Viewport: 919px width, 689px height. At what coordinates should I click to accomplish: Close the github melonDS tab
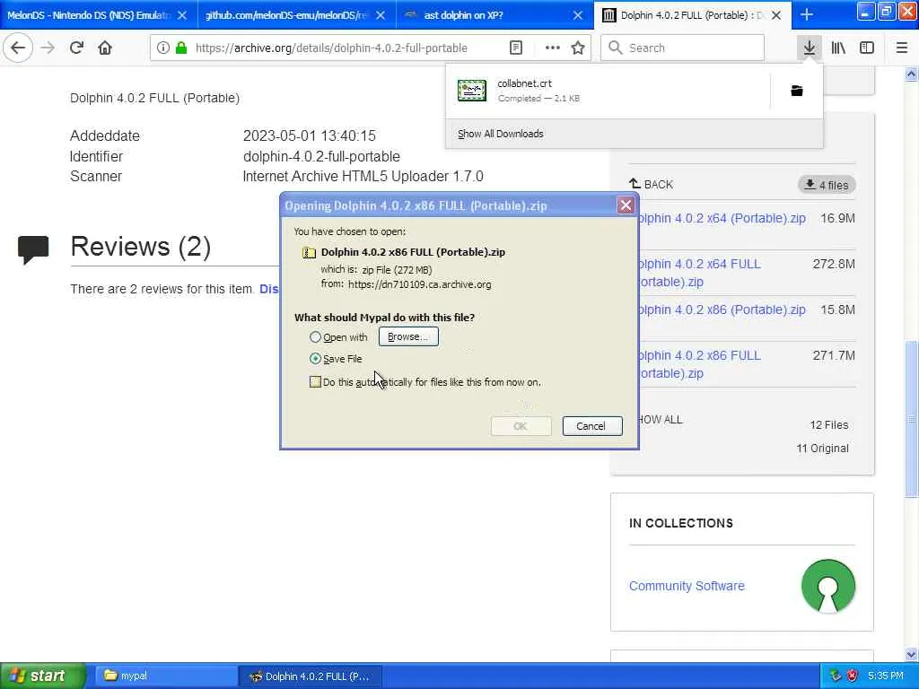[381, 15]
